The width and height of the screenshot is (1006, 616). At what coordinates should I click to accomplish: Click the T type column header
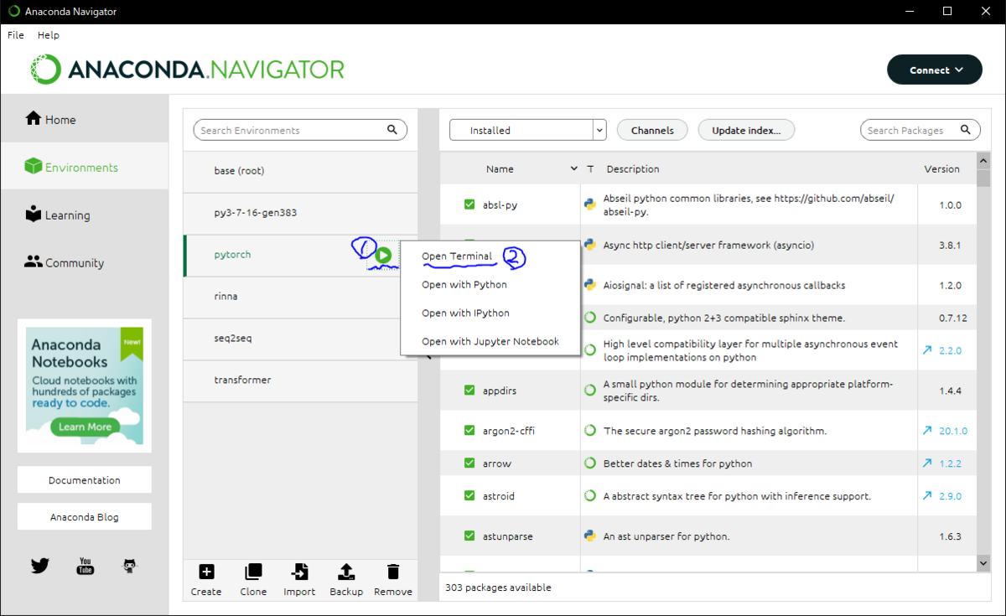(x=590, y=168)
